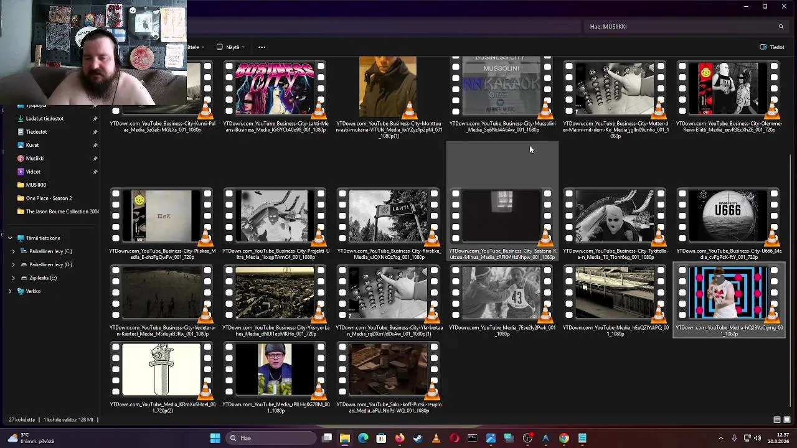Show hidden system tray icons

pyautogui.click(x=720, y=438)
